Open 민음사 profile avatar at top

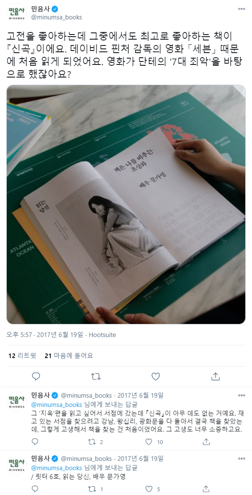16,13
